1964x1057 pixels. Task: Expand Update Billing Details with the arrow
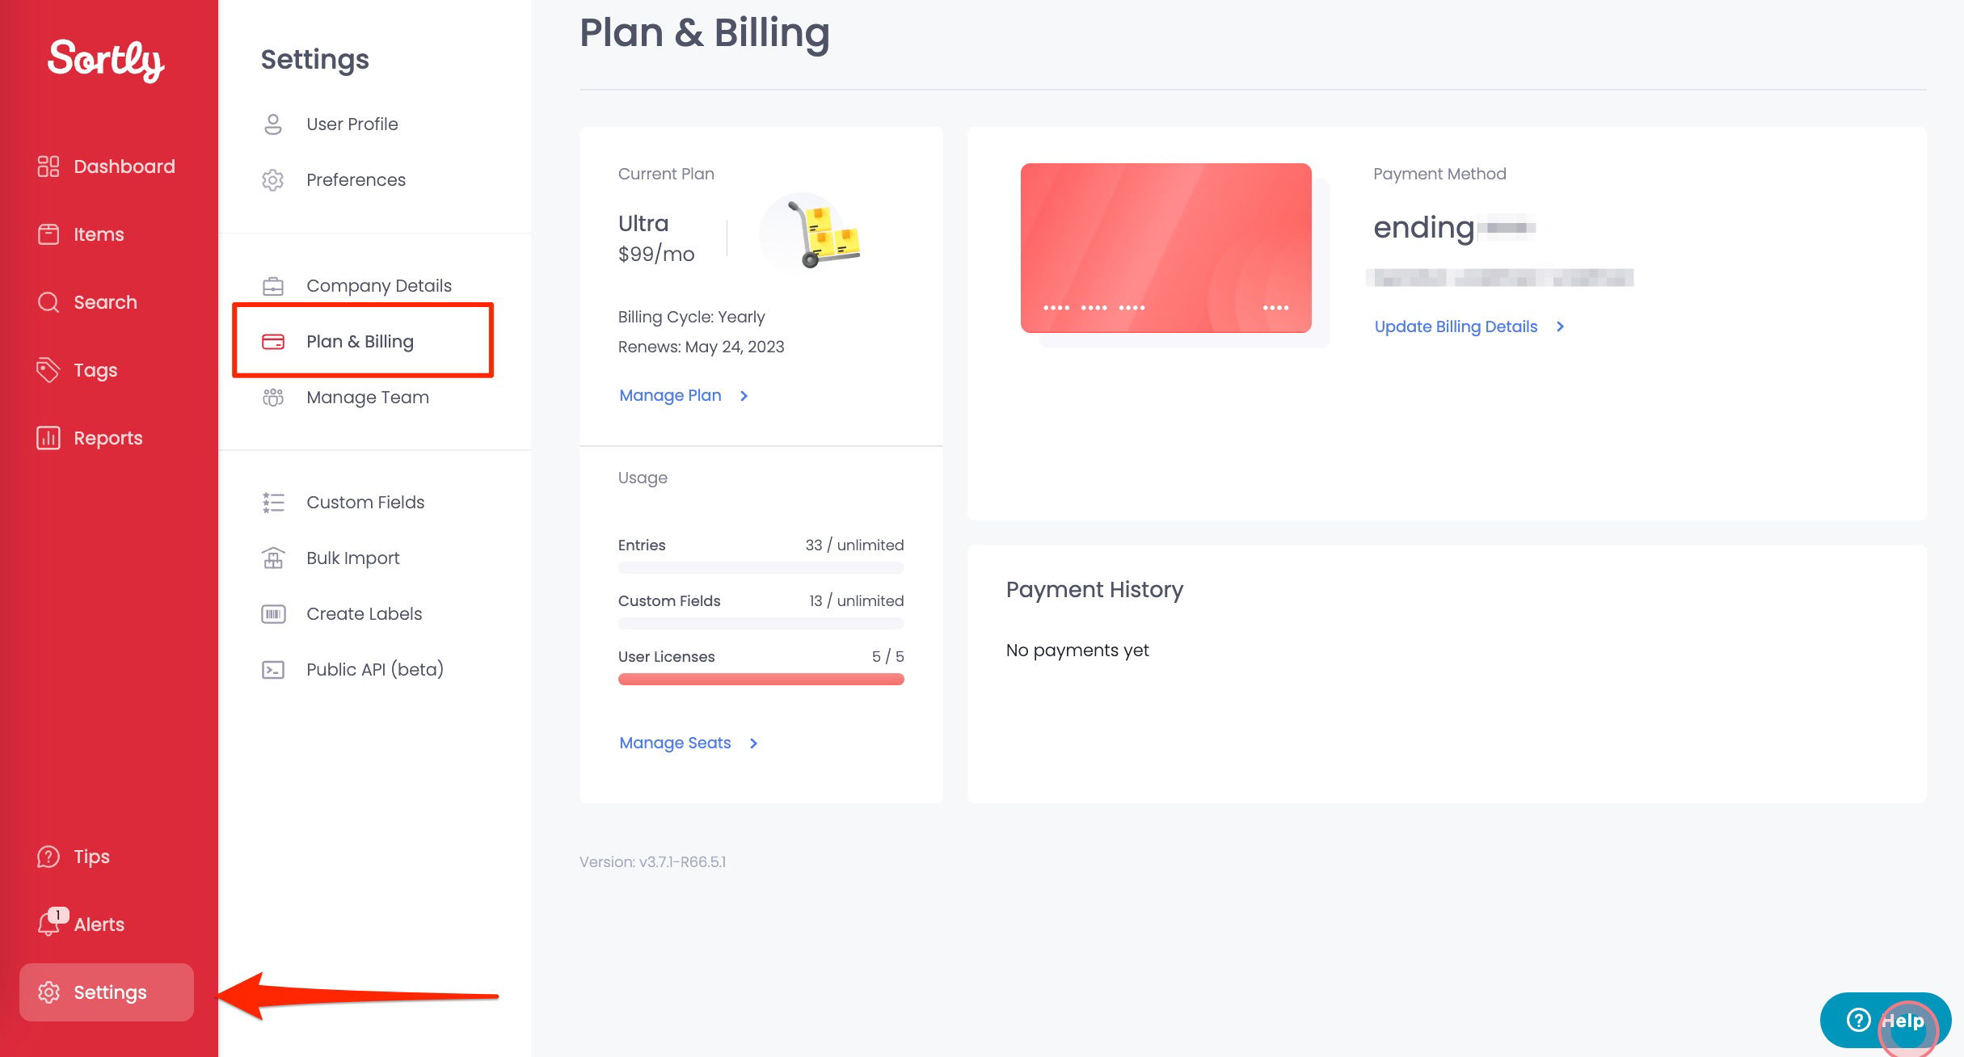[1561, 326]
